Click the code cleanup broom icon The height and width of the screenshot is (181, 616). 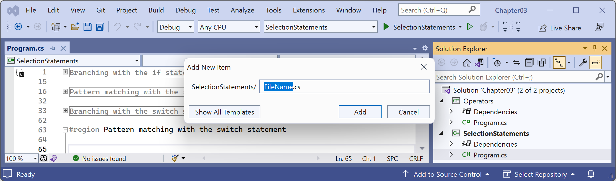tap(175, 158)
